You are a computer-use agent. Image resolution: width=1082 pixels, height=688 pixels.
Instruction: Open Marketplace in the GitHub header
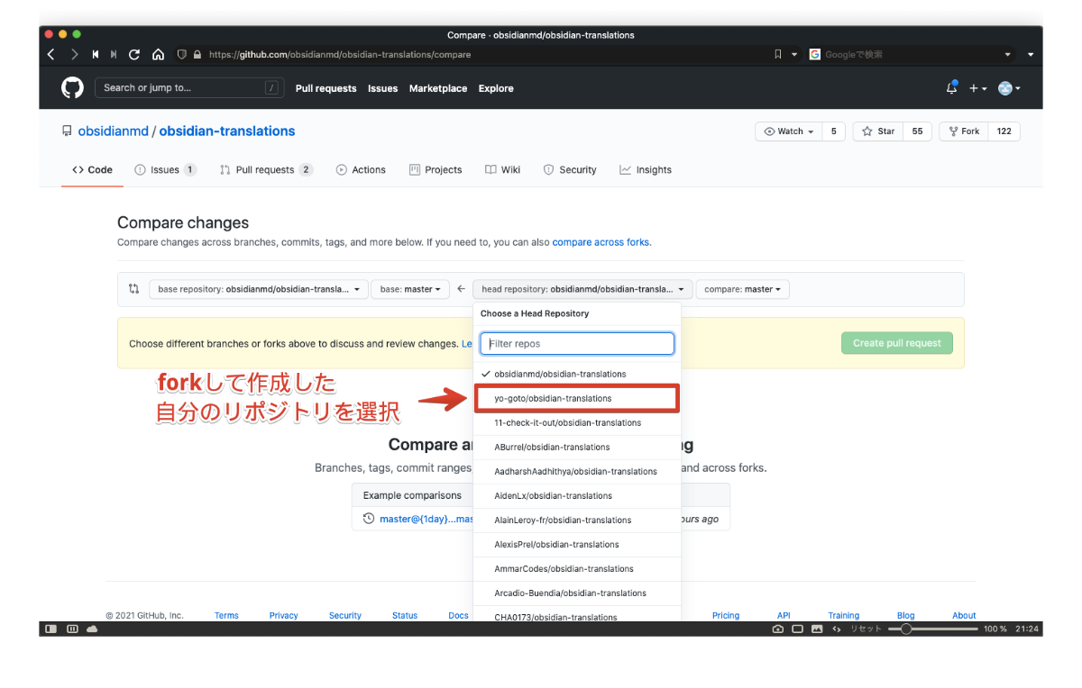(x=438, y=88)
